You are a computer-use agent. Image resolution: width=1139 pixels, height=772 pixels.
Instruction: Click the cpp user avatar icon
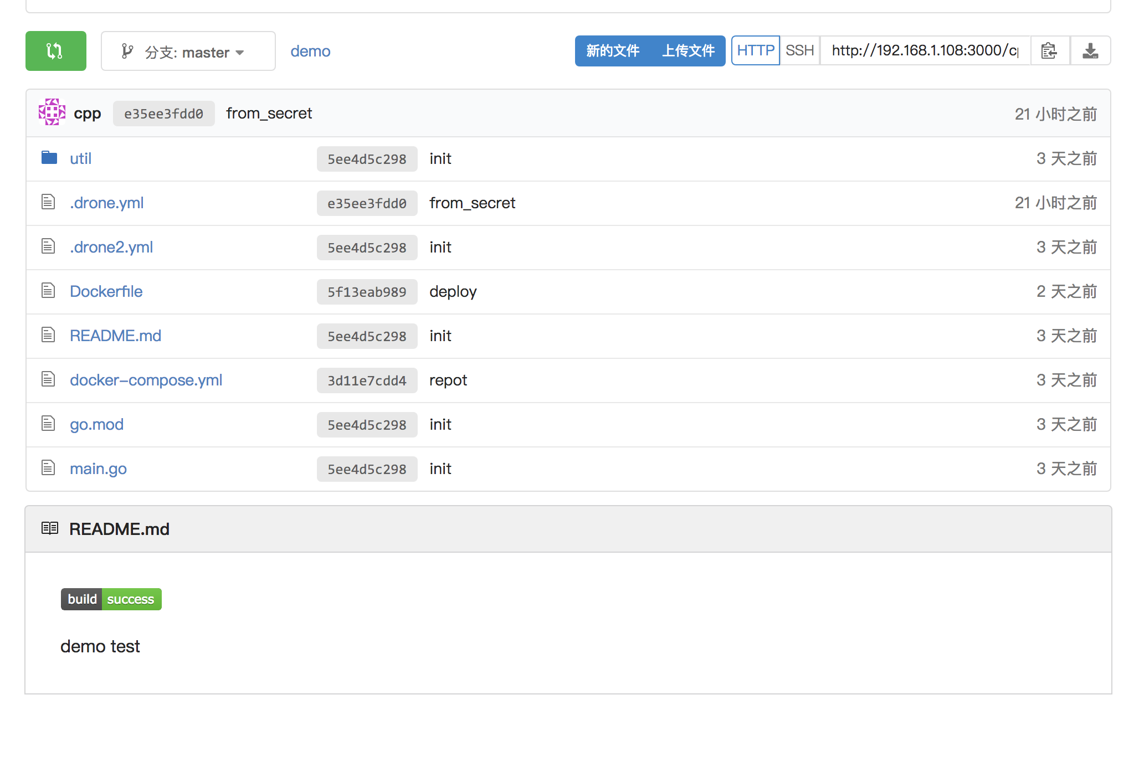click(52, 112)
